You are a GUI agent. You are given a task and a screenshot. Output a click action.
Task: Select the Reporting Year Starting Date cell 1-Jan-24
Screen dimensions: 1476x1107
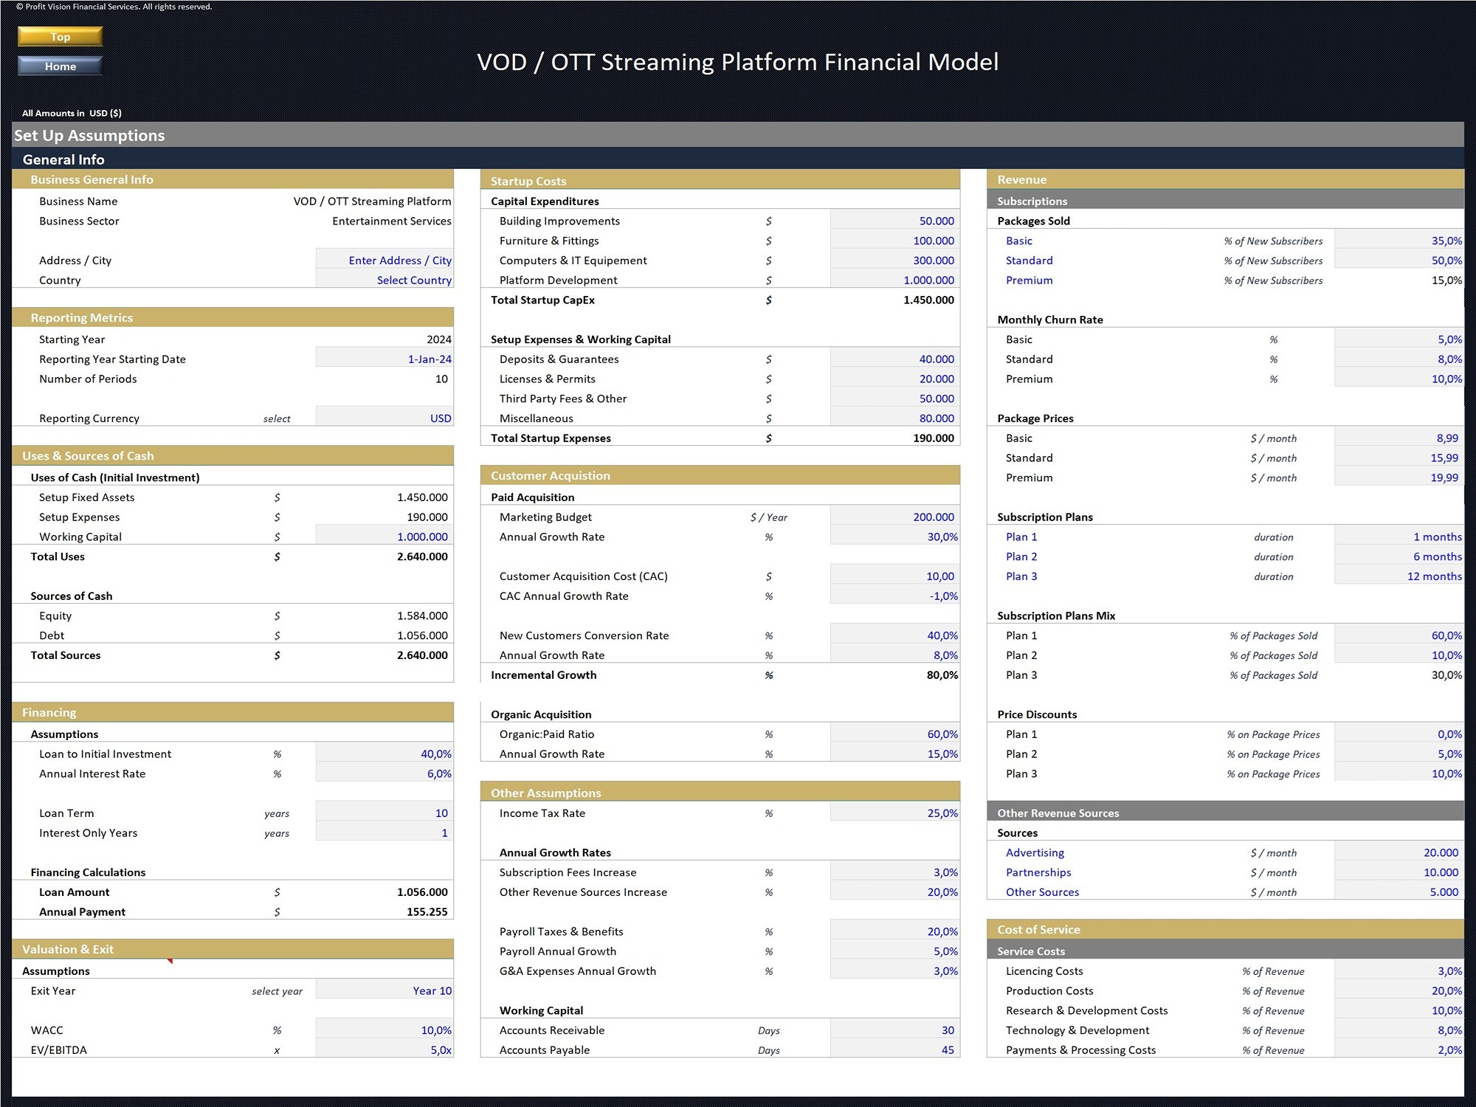(x=384, y=359)
